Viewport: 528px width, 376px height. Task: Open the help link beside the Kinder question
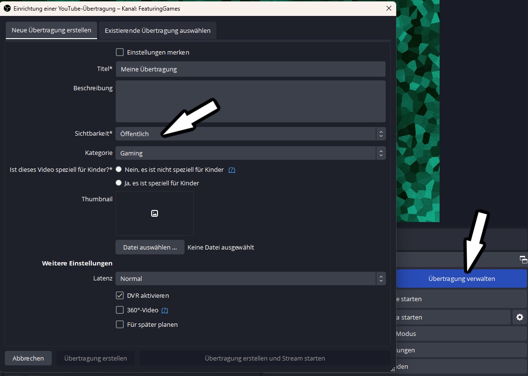tap(232, 170)
